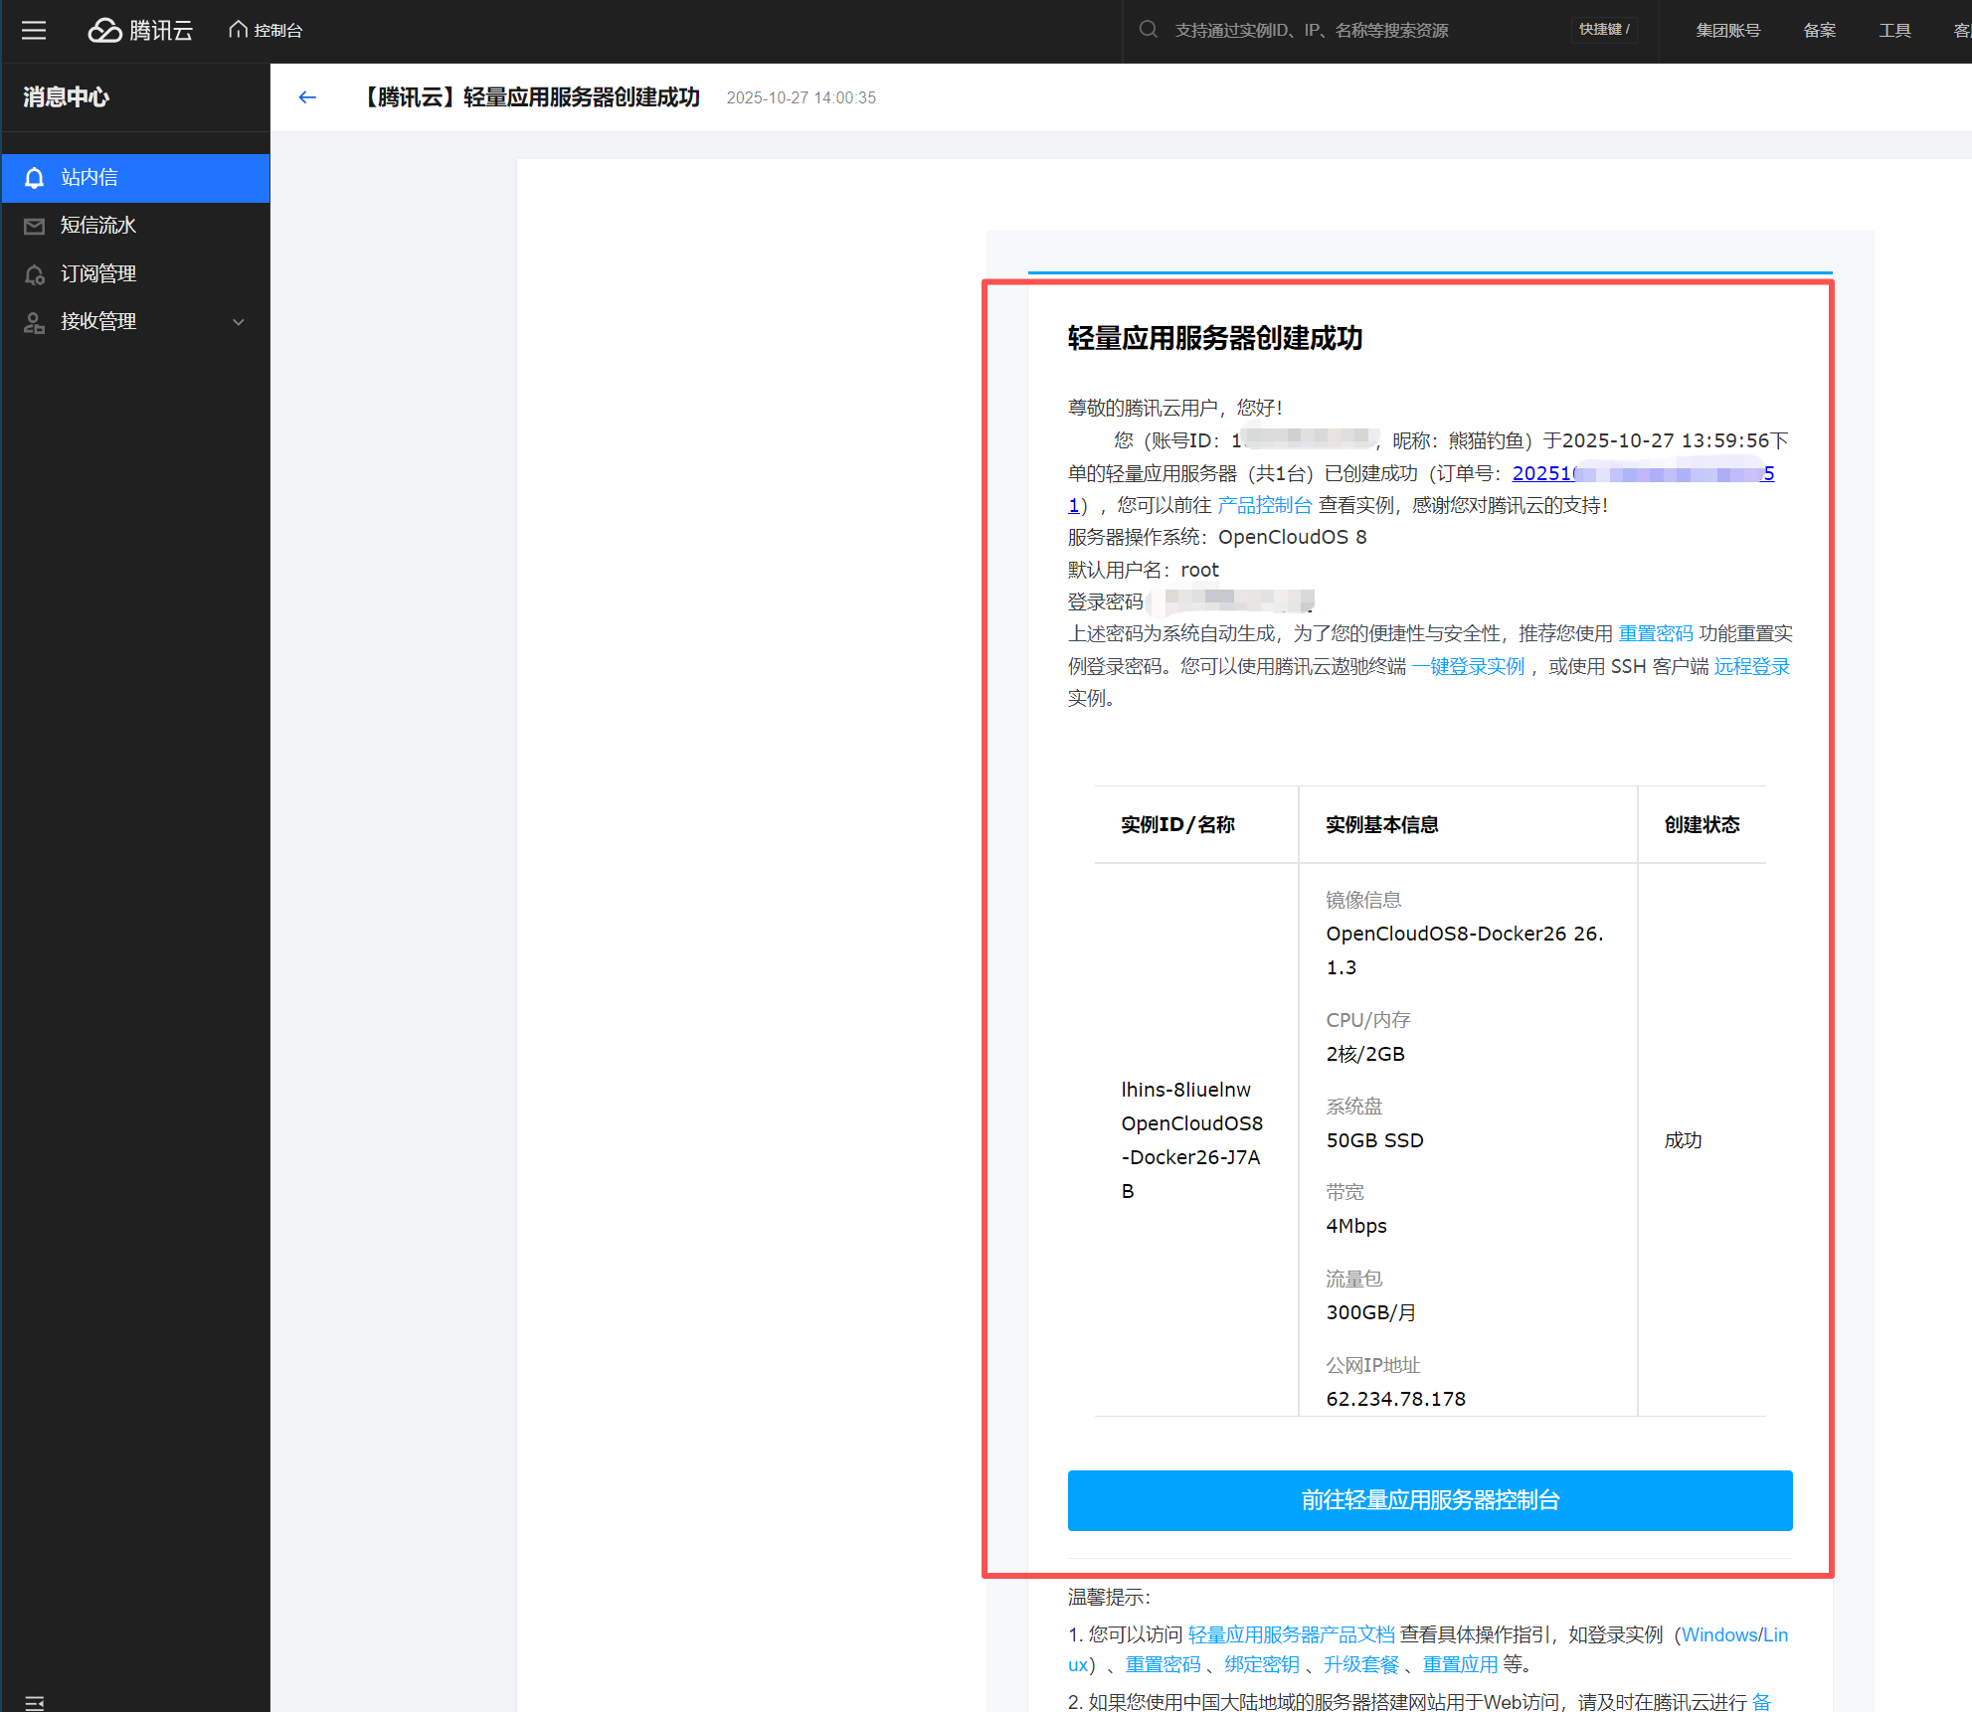The height and width of the screenshot is (1712, 1972).
Task: Open 备案 in top navigation
Action: (1819, 30)
